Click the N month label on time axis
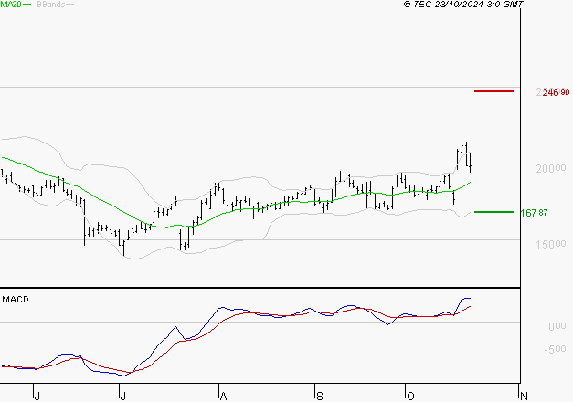This screenshot has width=573, height=402. (x=524, y=396)
